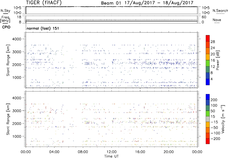Click the '16:00' time axis tick label
The height and width of the screenshot is (158, 228).
click(x=140, y=152)
